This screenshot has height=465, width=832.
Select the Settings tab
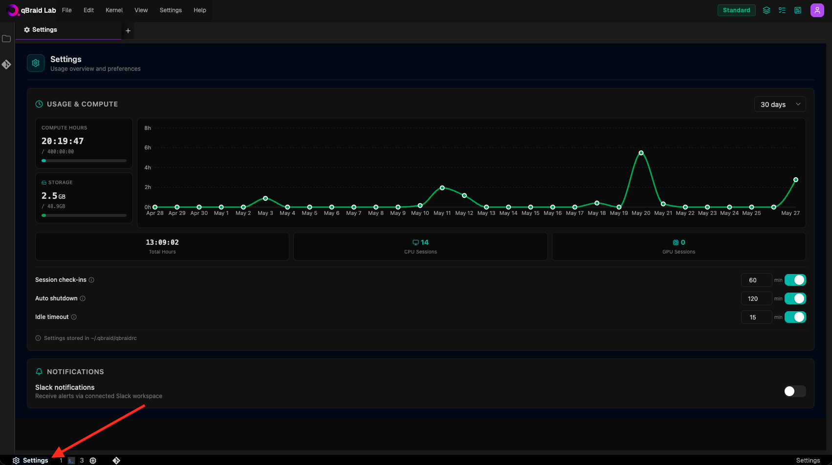pos(68,30)
